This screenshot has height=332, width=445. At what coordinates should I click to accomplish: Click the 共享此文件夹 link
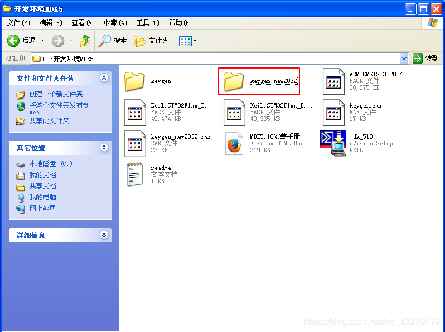(49, 121)
